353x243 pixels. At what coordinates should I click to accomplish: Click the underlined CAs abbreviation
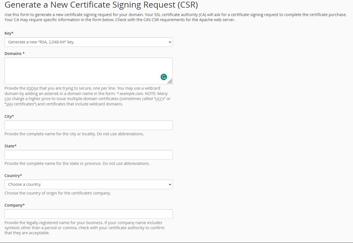pyautogui.click(x=8, y=99)
